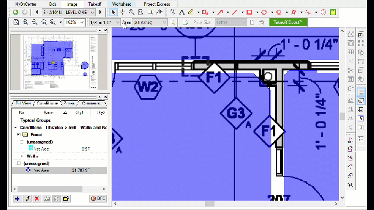Click the No. column header
374x210 pixels.
pyautogui.click(x=22, y=113)
